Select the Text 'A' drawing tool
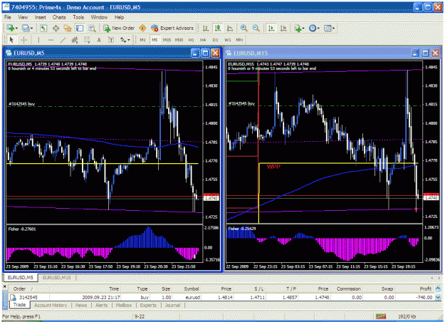The image size is (445, 322). point(99,40)
